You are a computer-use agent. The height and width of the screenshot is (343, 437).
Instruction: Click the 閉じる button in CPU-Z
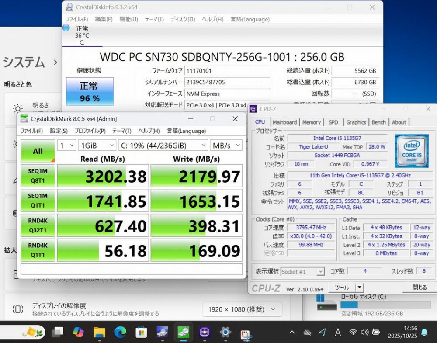(x=419, y=287)
